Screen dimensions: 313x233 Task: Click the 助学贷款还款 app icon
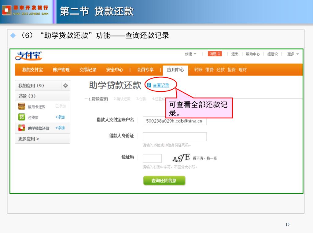pos(22,128)
